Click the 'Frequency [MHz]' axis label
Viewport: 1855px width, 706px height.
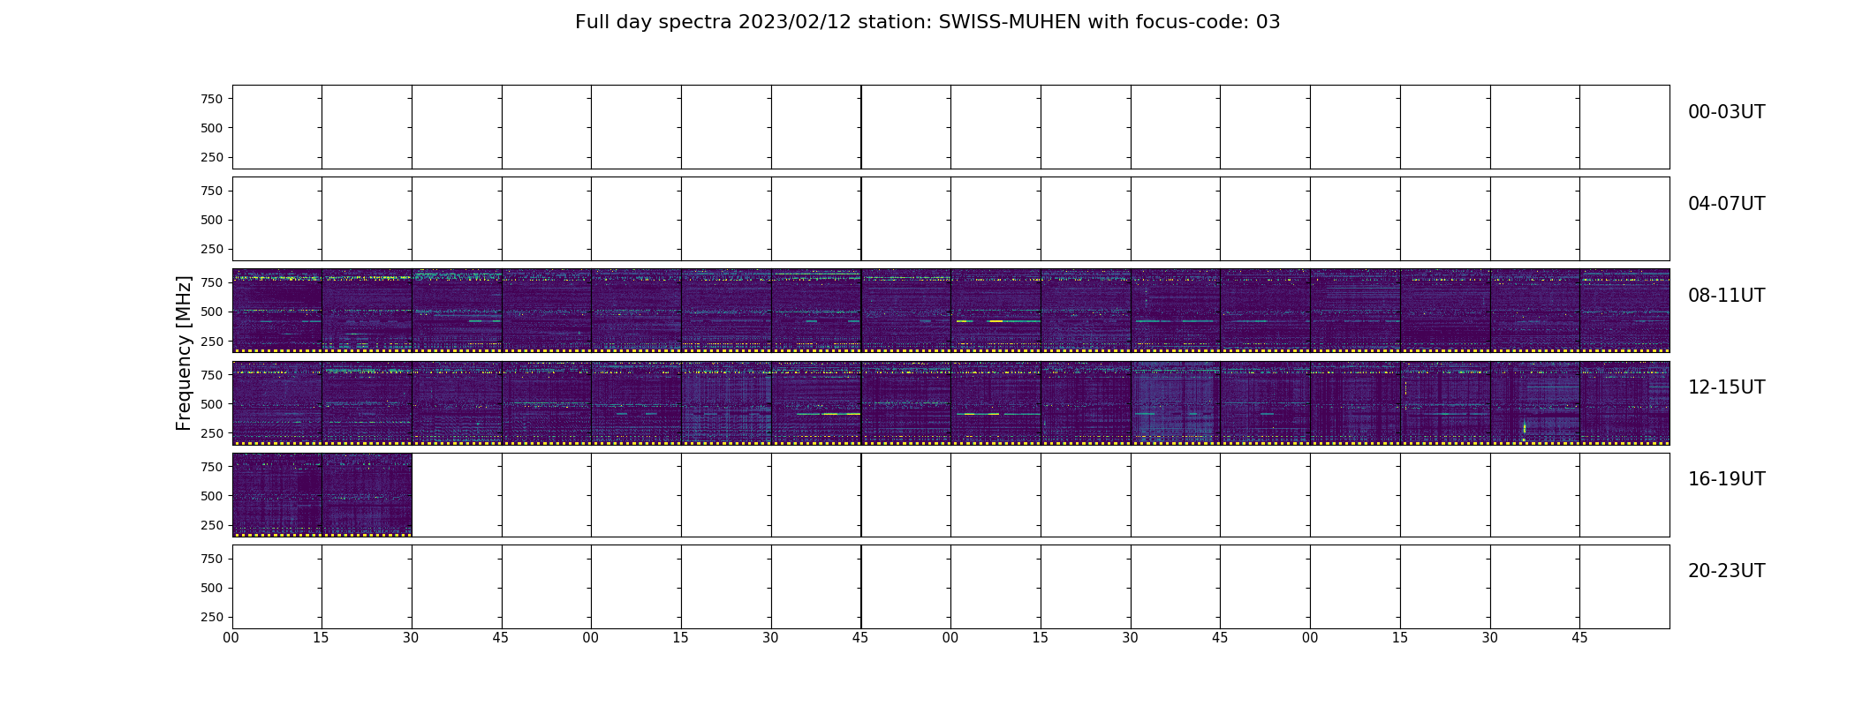184,353
